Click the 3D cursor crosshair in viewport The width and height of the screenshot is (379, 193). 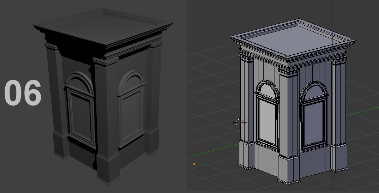click(x=240, y=122)
